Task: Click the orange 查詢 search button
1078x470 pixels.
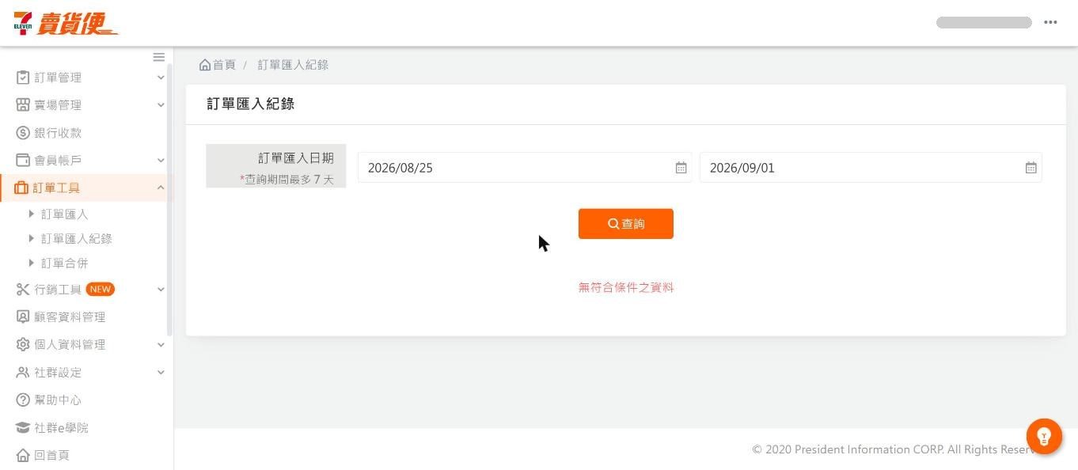Action: coord(626,224)
